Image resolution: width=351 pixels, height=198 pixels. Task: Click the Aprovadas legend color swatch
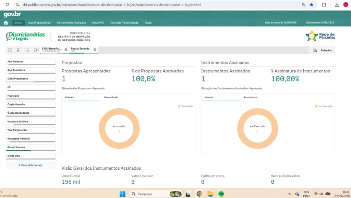(179, 106)
